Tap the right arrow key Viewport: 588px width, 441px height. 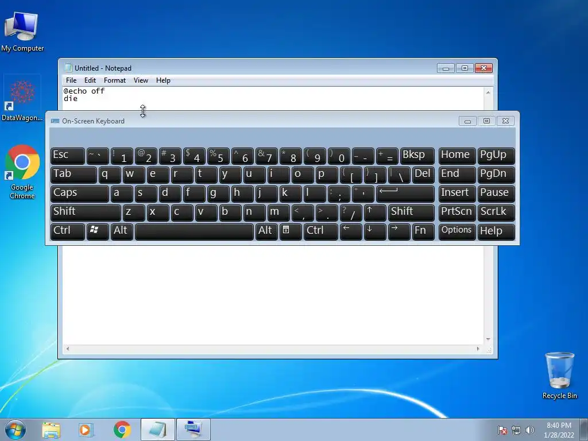tap(399, 231)
